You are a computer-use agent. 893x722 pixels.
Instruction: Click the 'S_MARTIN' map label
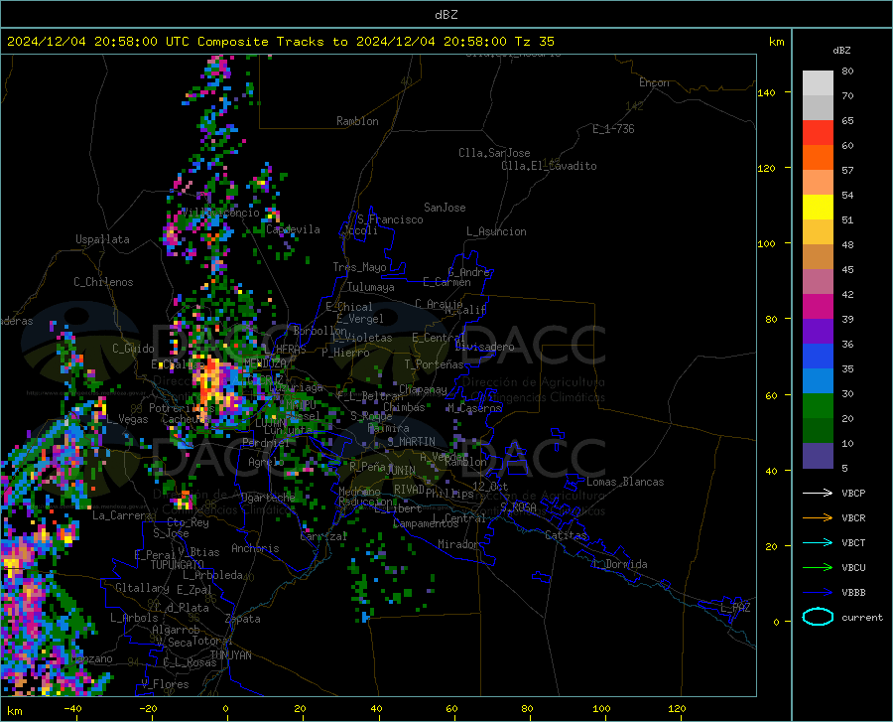(411, 442)
